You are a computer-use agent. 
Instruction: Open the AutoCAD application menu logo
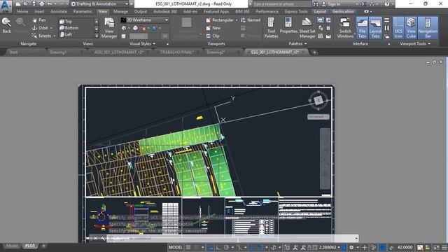pos(6,6)
